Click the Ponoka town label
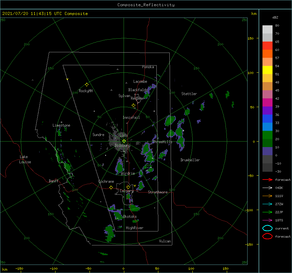292x273 pixels. click(x=148, y=67)
